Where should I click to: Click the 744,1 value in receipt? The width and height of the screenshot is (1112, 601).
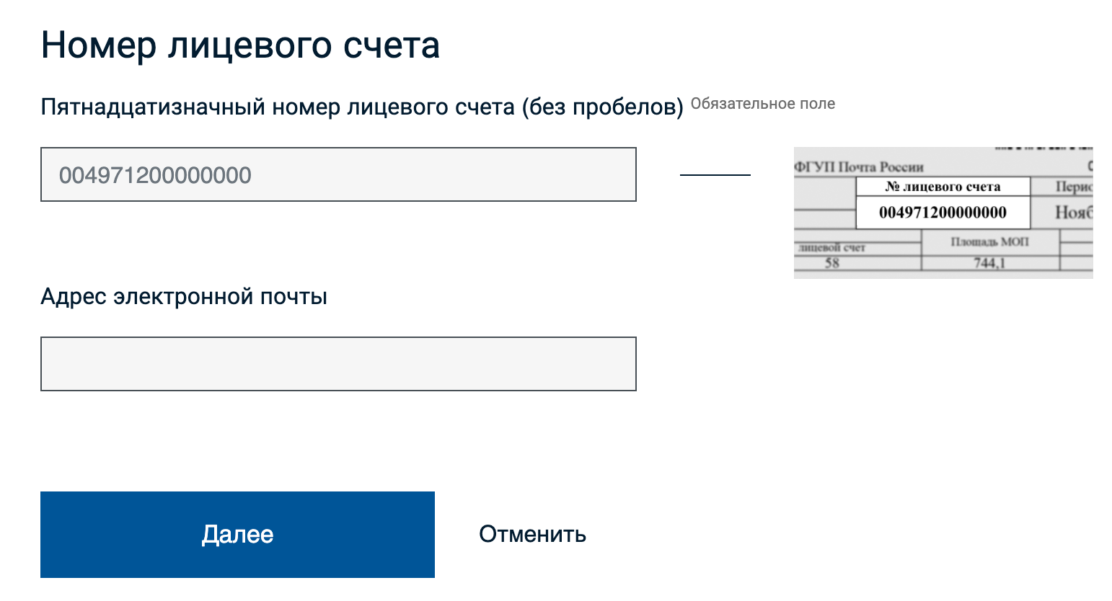pos(989,263)
